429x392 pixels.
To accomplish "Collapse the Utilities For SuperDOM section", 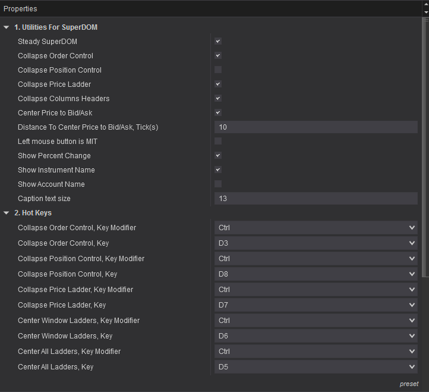I will coord(7,27).
